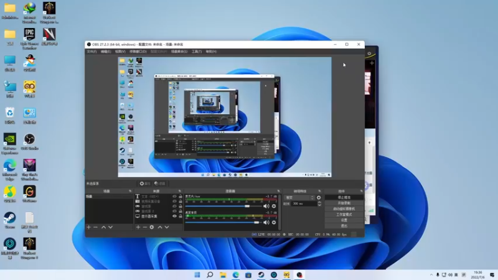Click the Studio Mode button
498x280 pixels.
[x=344, y=215]
